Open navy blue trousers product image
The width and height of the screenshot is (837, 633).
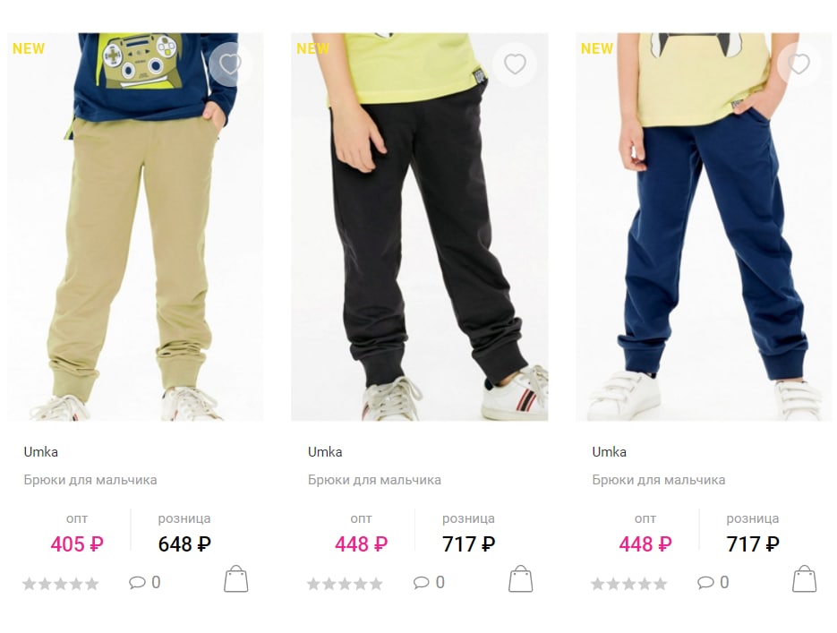(704, 227)
